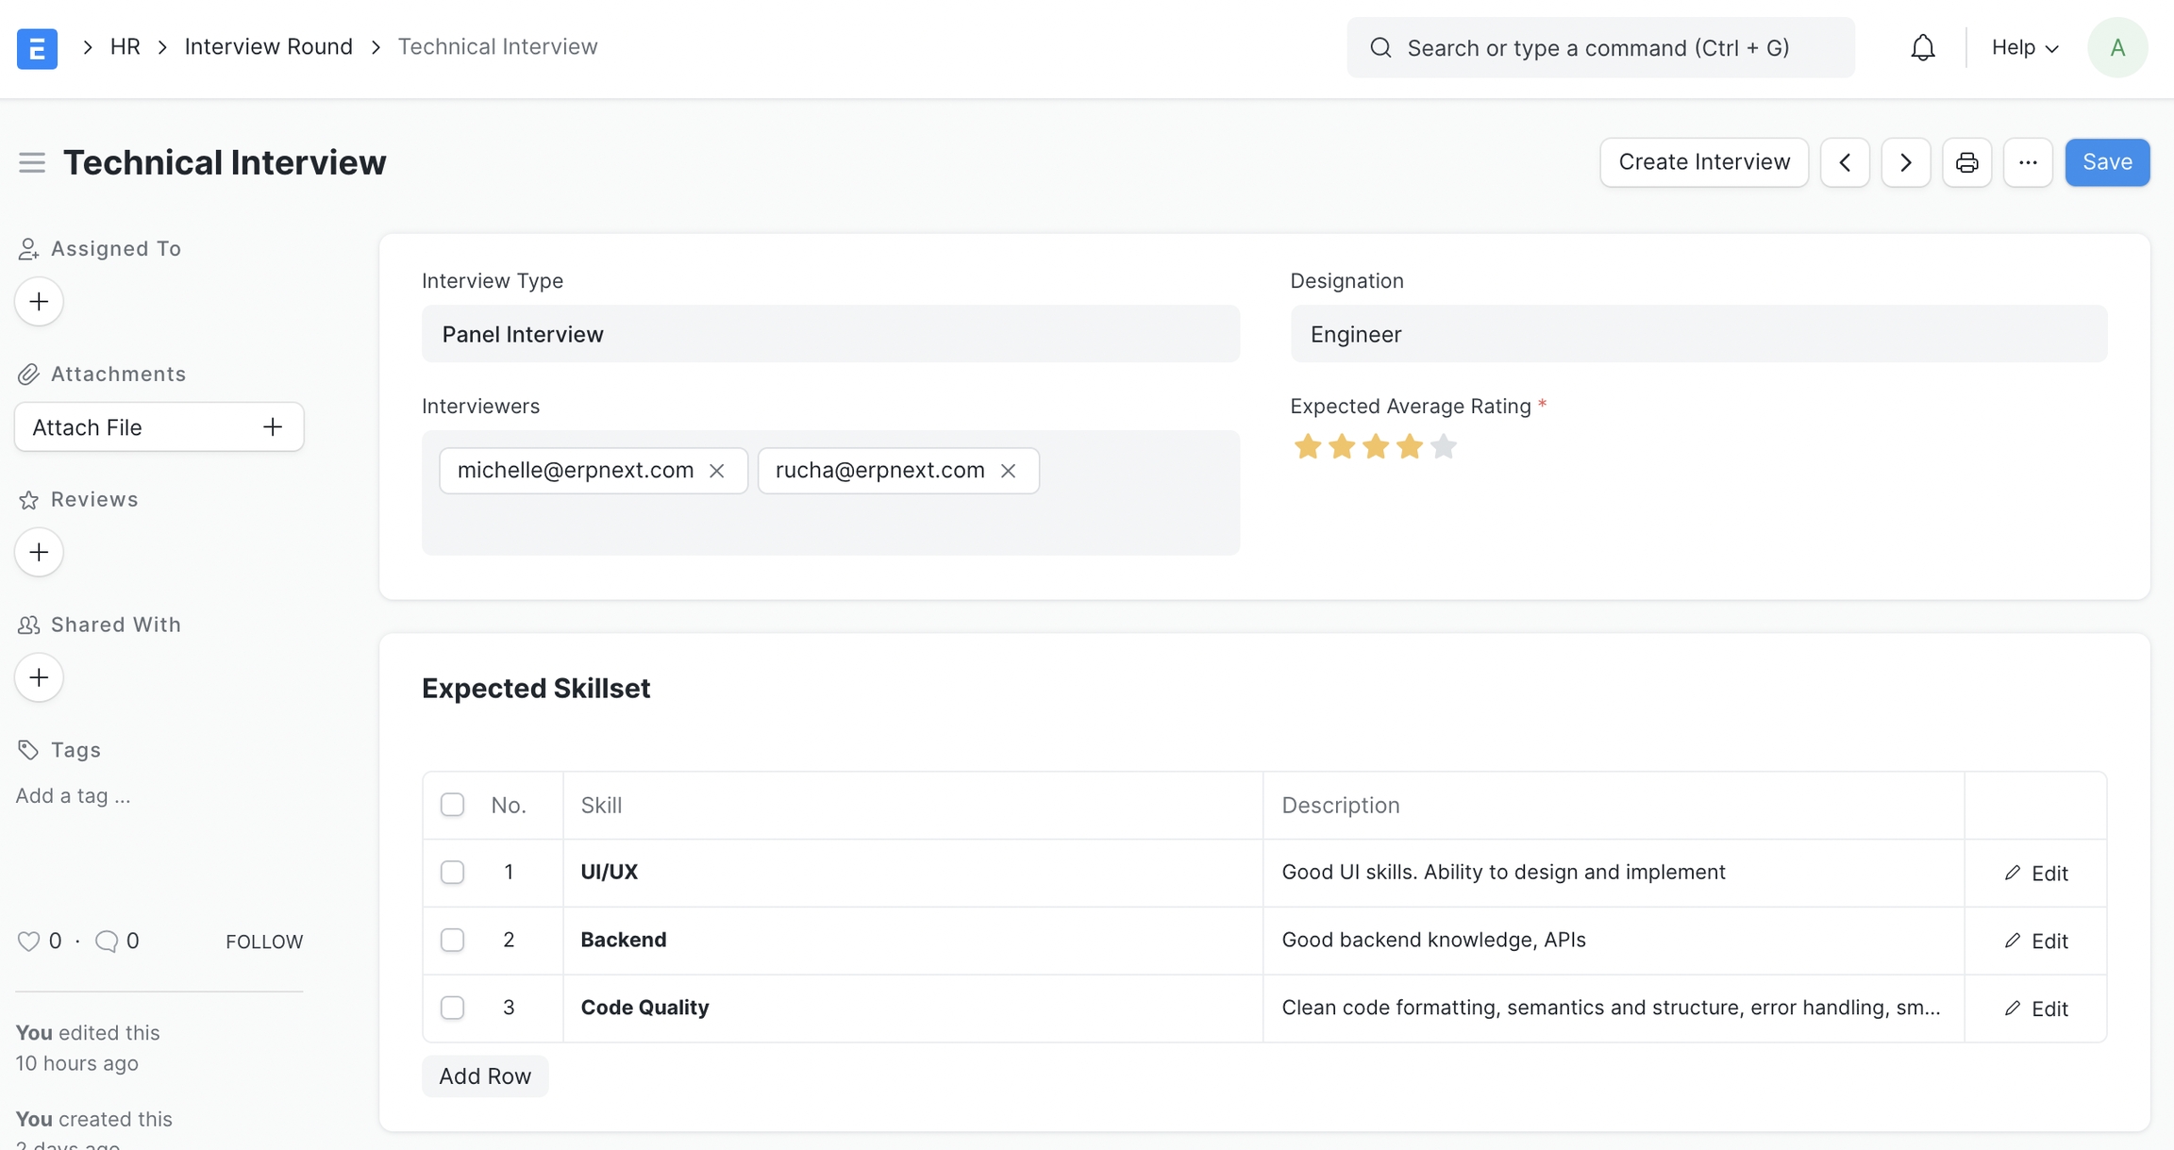The height and width of the screenshot is (1150, 2174).
Task: Select the UI/UX row checkbox
Action: (452, 872)
